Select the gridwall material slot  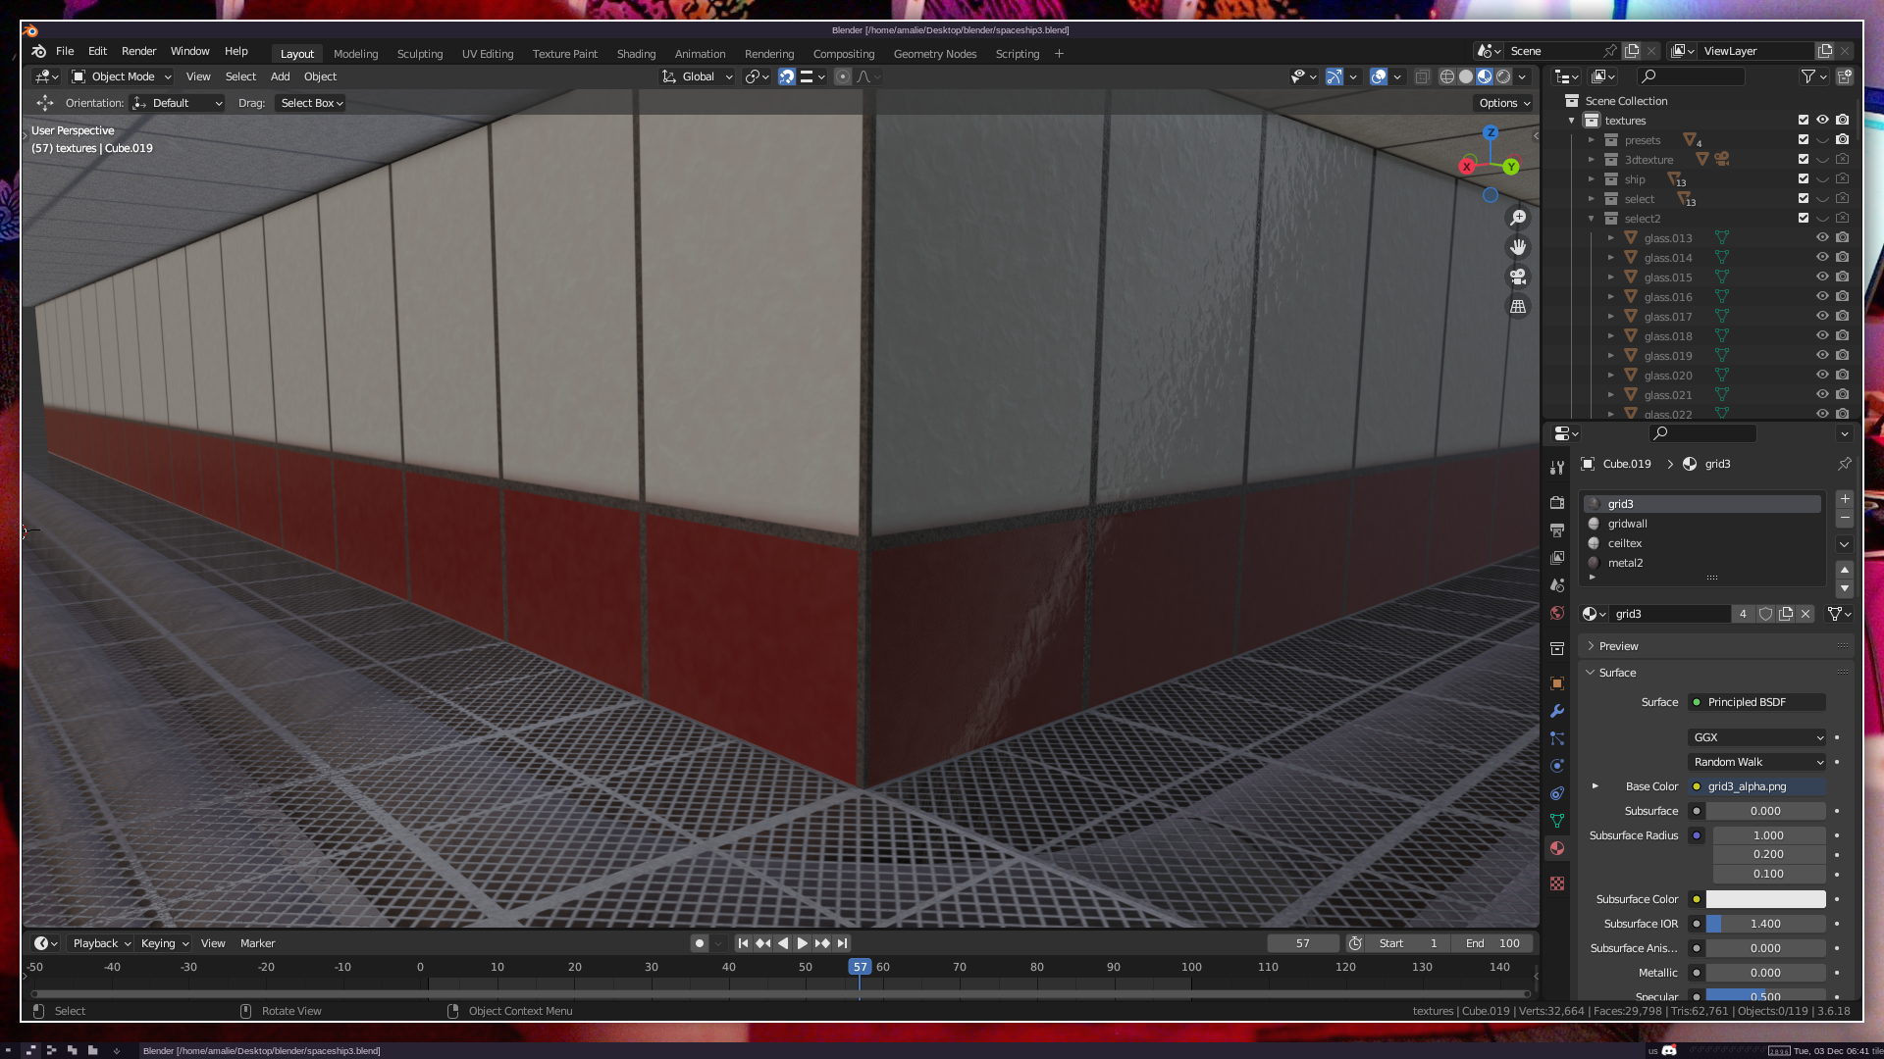point(1628,524)
